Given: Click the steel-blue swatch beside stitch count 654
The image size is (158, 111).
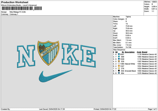Looking at the screenshot, I should tap(119, 73).
